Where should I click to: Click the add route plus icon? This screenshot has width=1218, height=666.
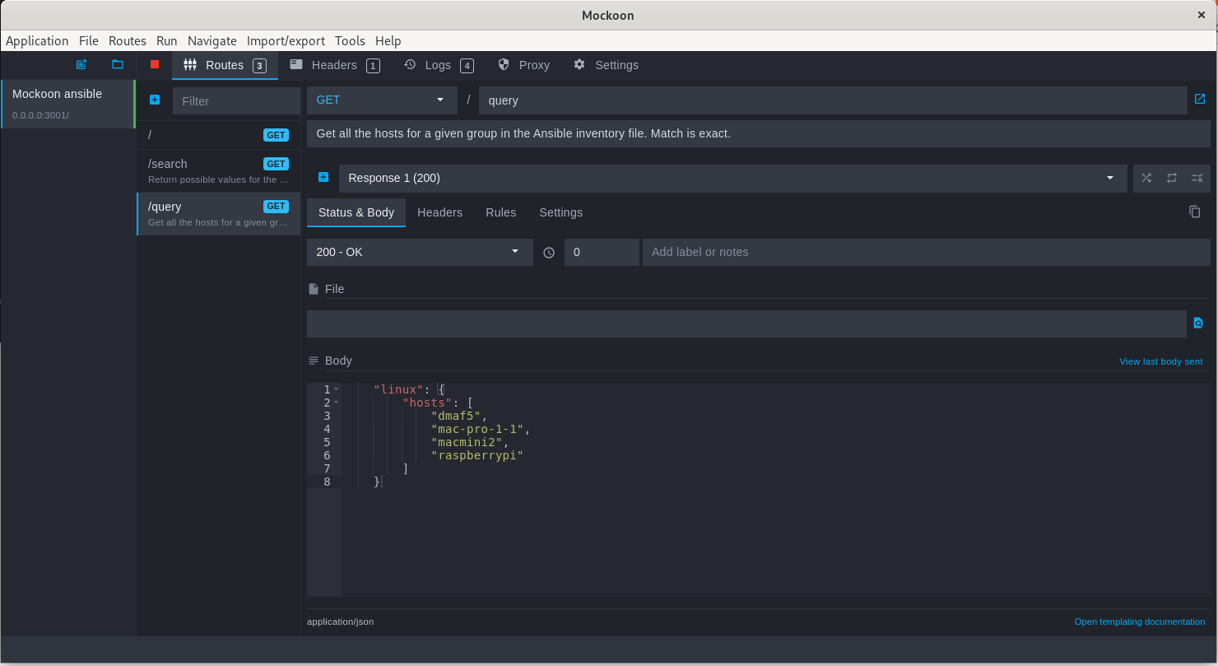[155, 100]
